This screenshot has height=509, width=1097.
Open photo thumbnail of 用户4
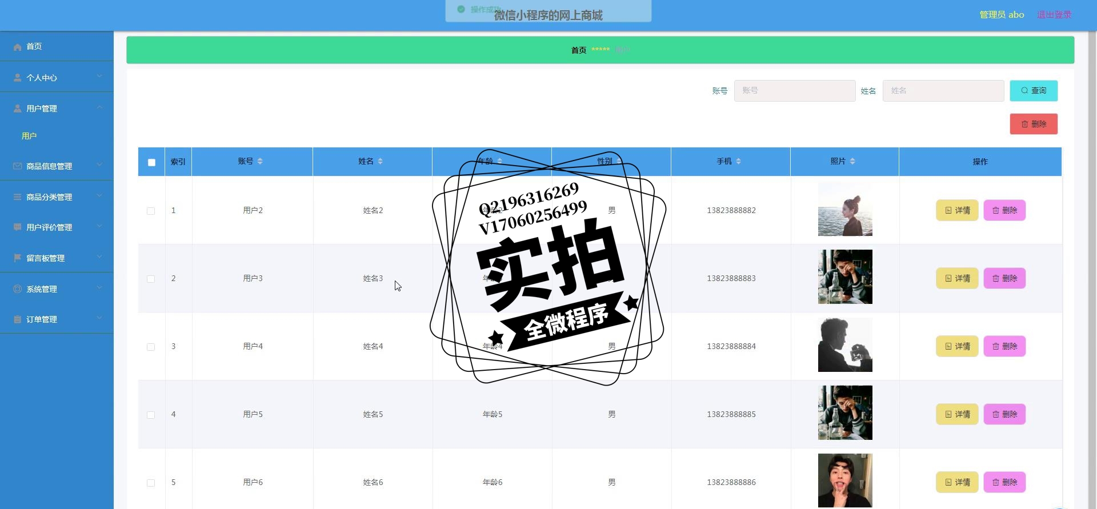[x=845, y=344]
